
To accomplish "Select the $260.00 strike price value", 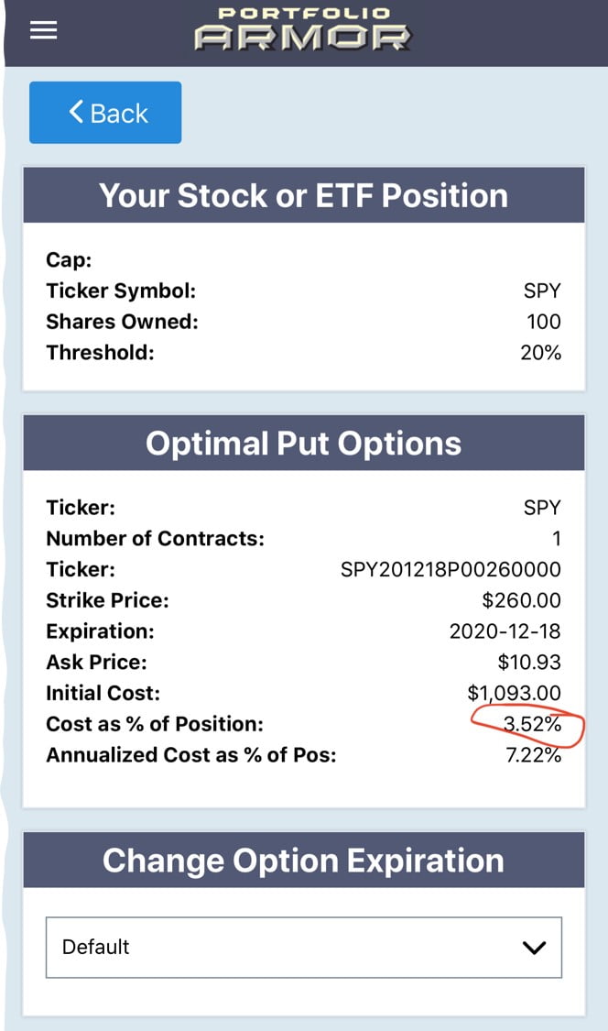I will click(521, 600).
